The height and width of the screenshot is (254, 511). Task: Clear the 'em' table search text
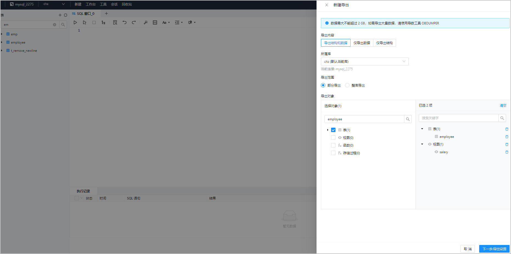(55, 25)
